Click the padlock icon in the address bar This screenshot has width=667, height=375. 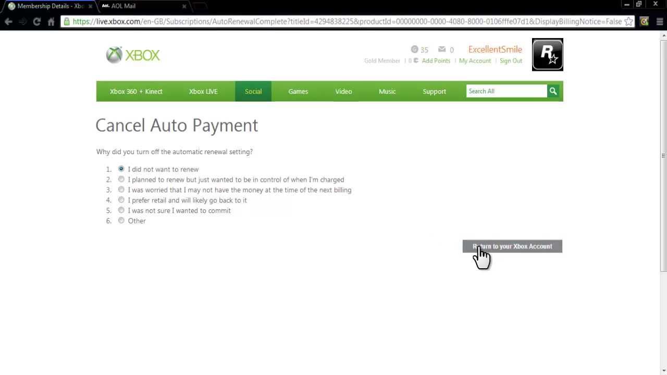coord(67,21)
